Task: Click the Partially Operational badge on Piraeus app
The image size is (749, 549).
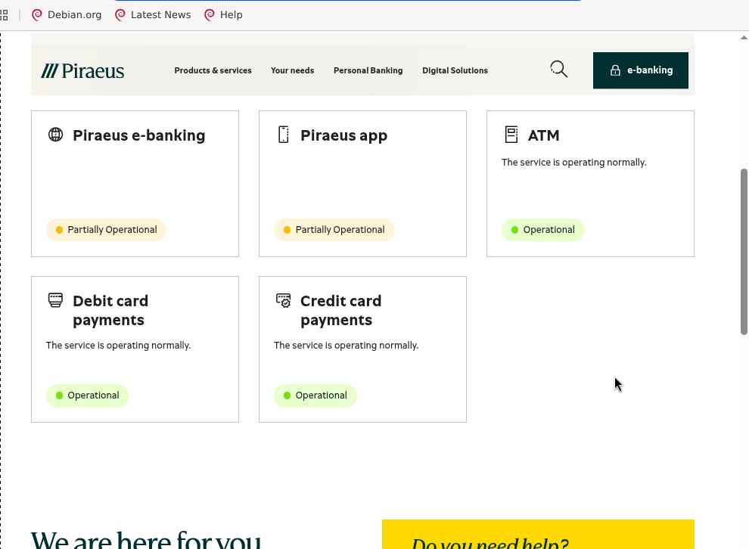Action: tap(334, 230)
